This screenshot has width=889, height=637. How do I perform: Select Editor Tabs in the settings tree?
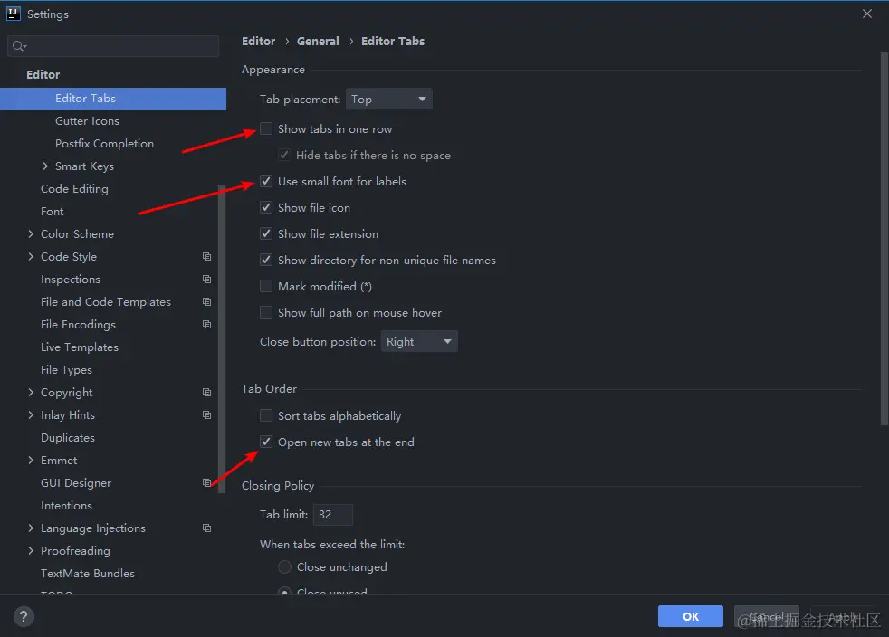pyautogui.click(x=113, y=99)
